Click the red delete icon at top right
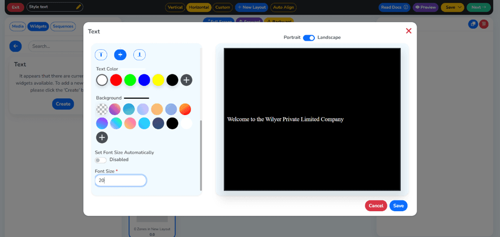500x237 pixels. 483,24
